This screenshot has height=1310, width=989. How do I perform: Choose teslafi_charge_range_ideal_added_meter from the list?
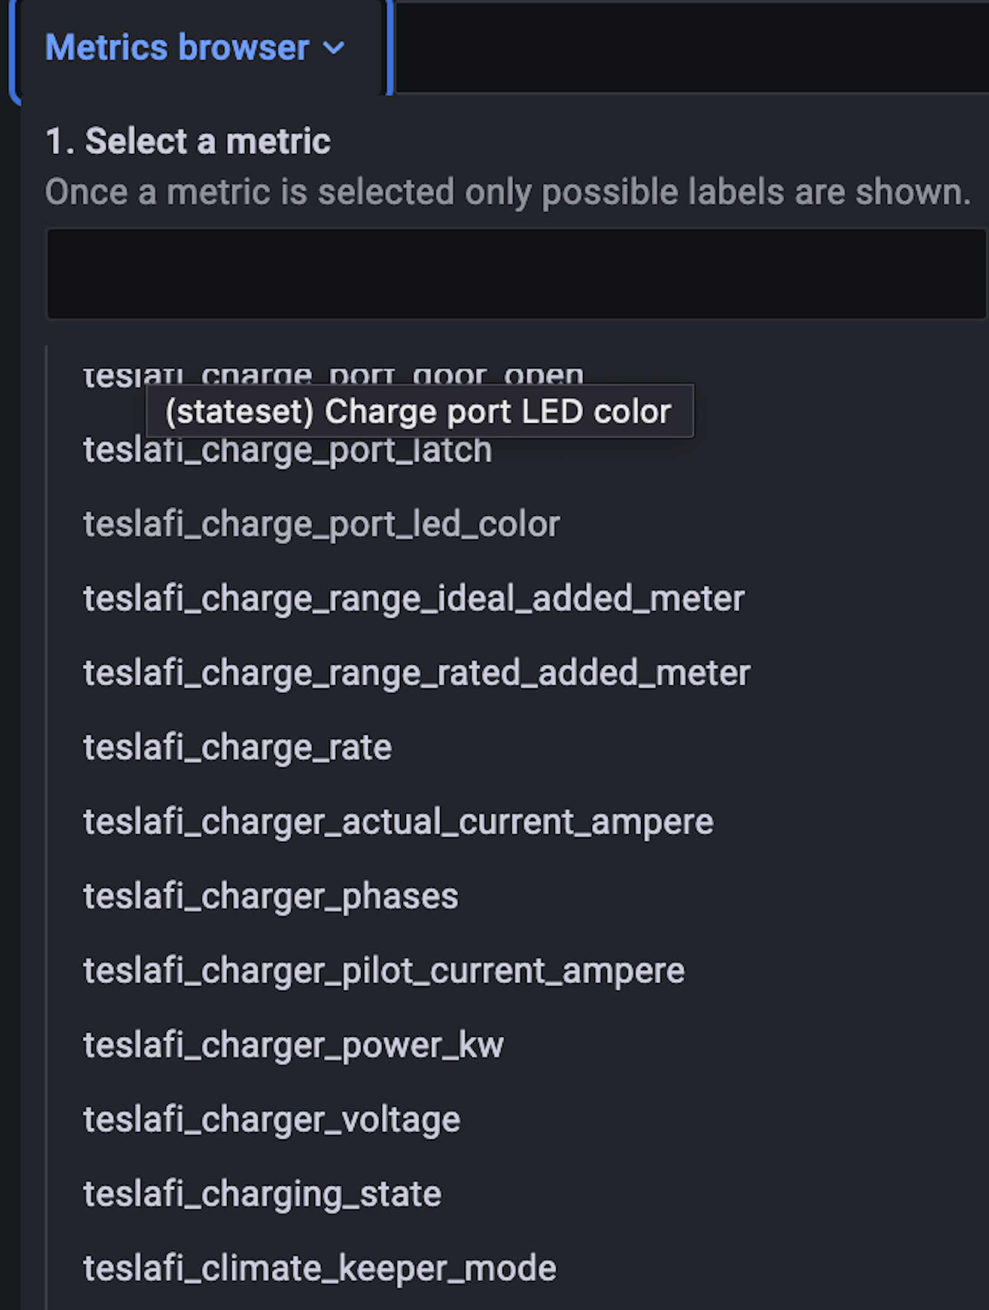coord(413,598)
